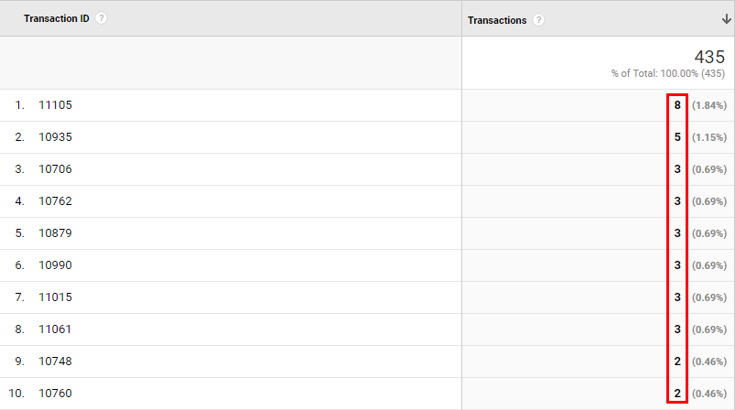The image size is (735, 410).
Task: Sort by the Transaction ID column header
Action: 56,18
